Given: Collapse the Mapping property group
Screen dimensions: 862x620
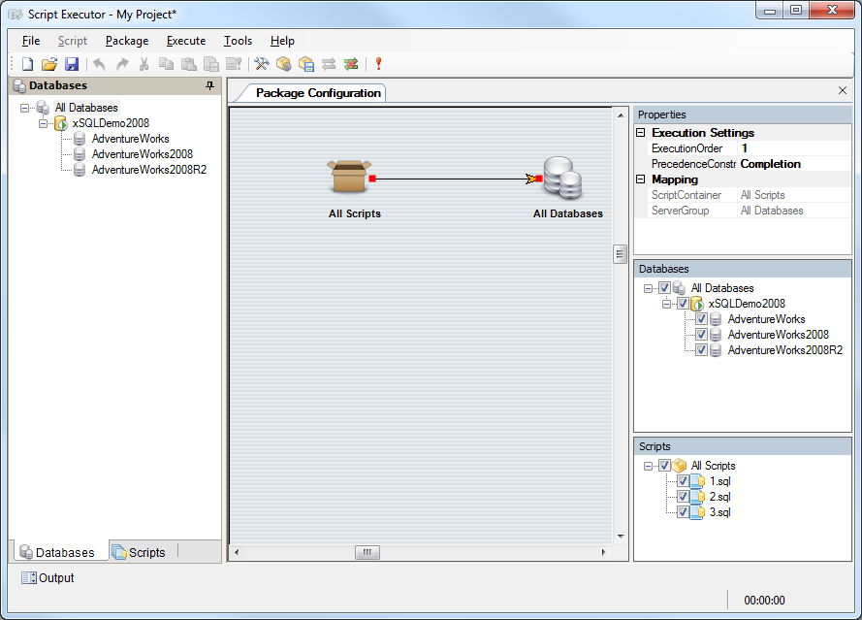Looking at the screenshot, I should point(640,179).
